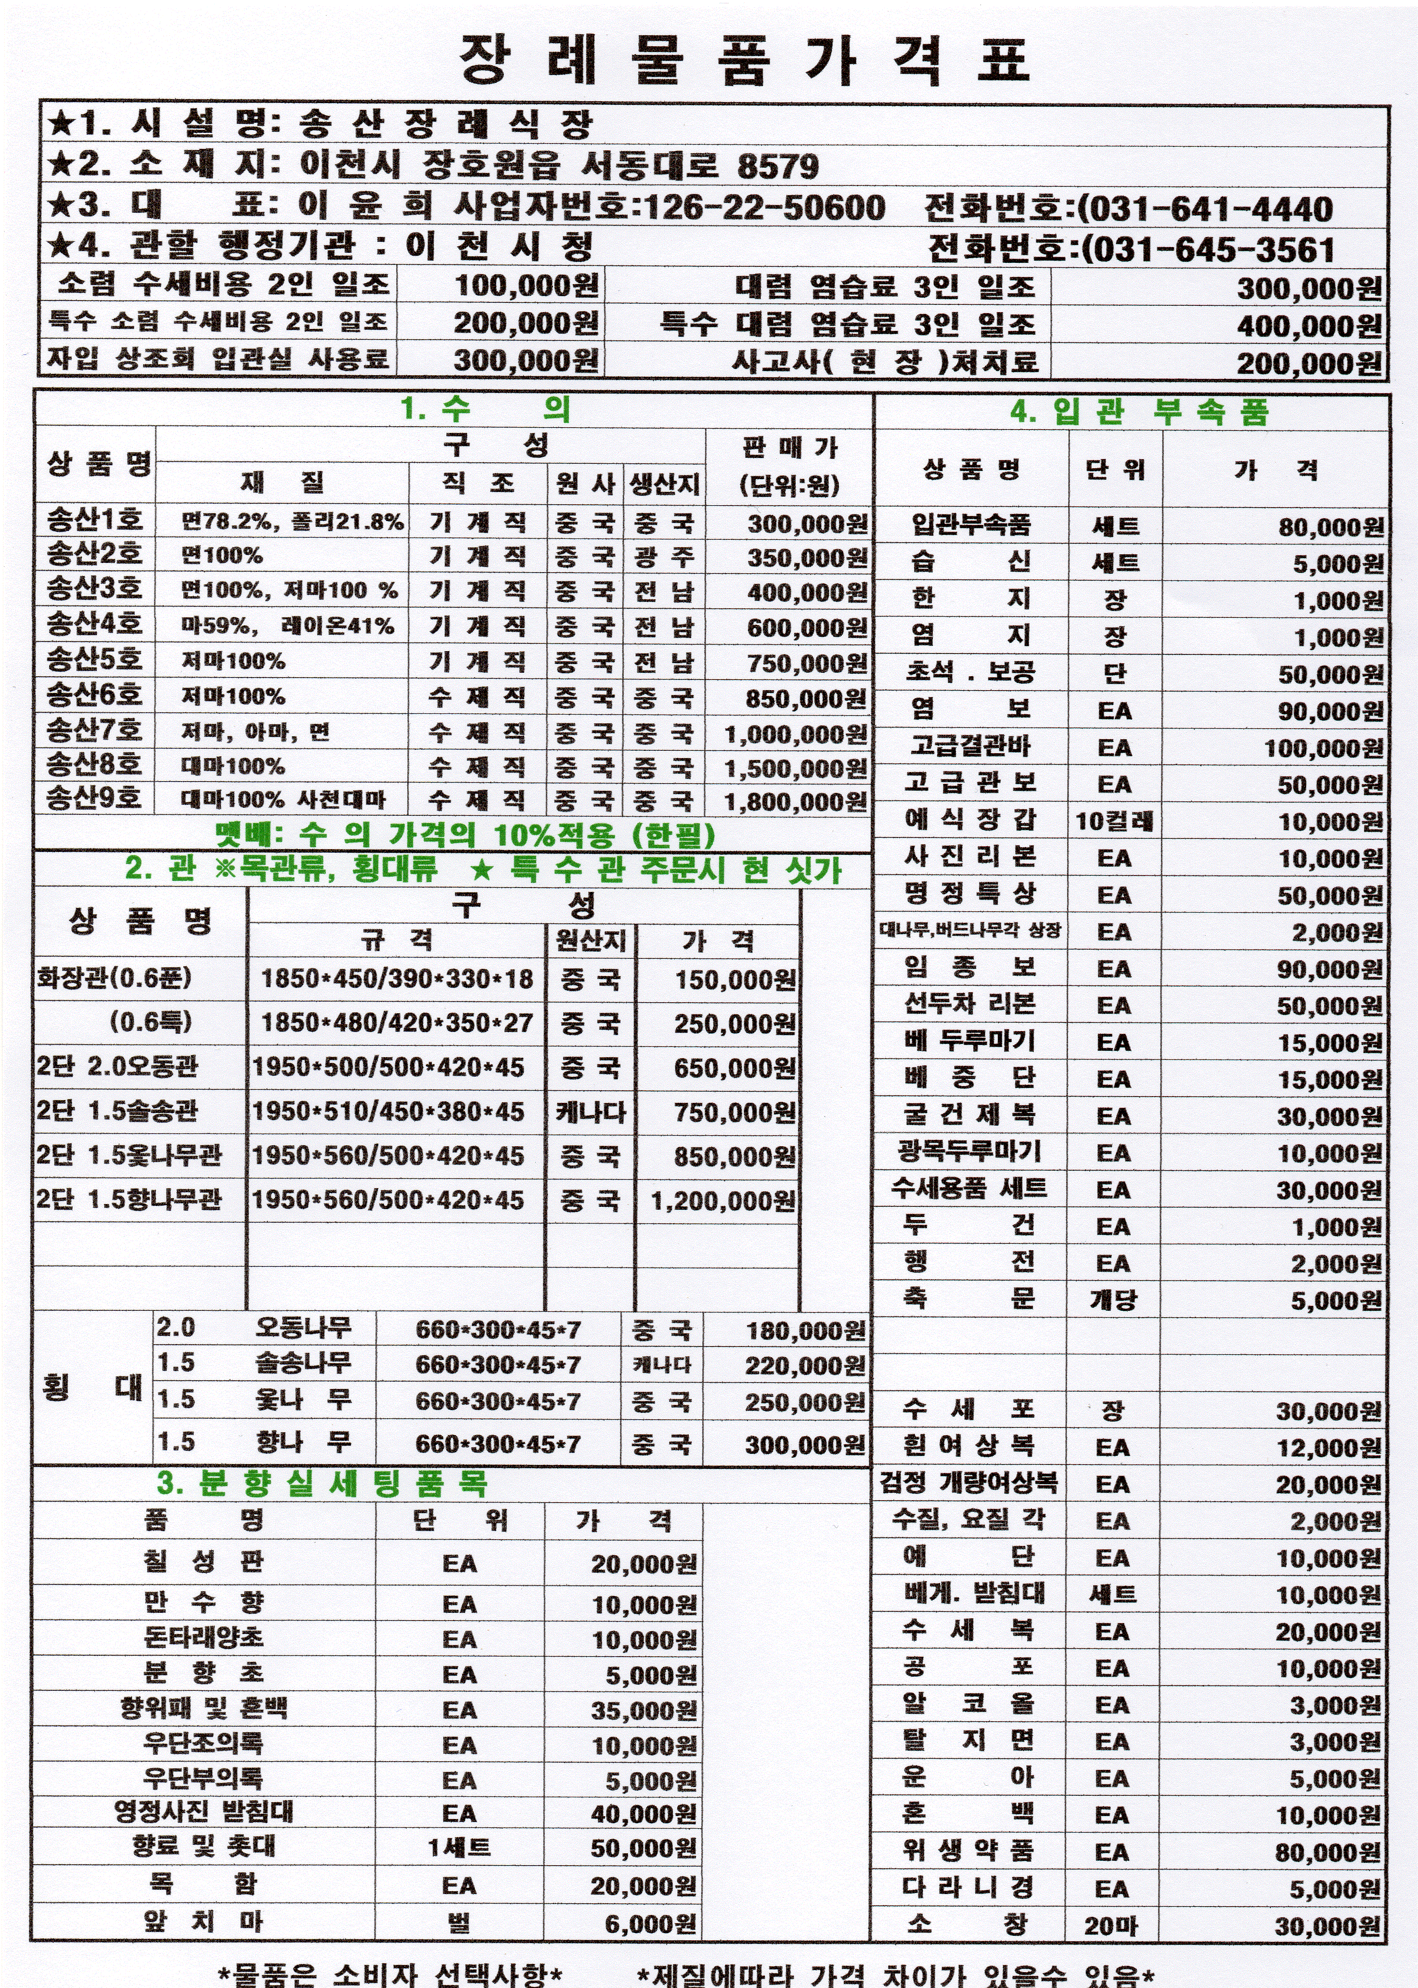Click size 1850*480/420*350*27

click(x=397, y=1023)
